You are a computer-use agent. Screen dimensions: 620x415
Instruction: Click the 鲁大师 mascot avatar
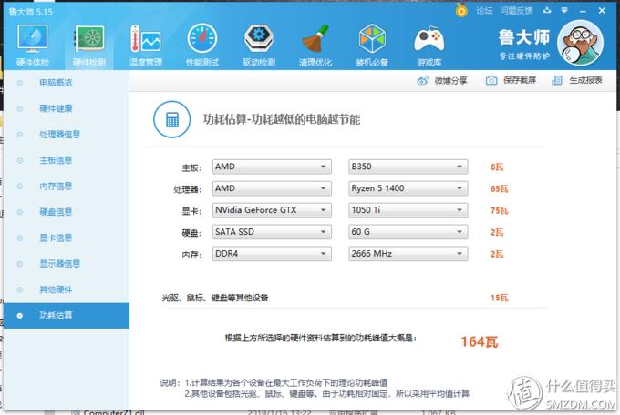coord(581,43)
